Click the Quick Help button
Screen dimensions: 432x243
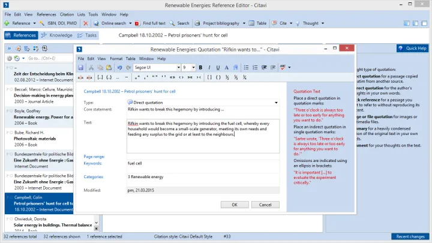(x=412, y=48)
